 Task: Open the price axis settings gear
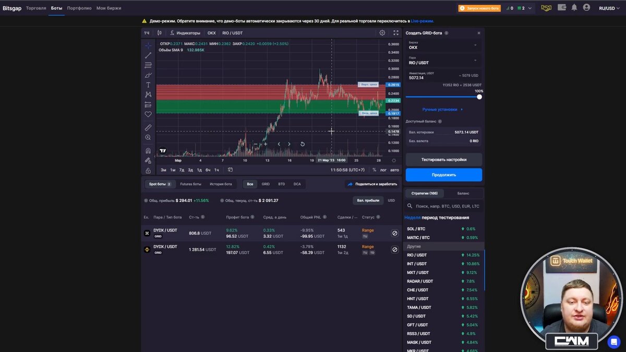394,161
